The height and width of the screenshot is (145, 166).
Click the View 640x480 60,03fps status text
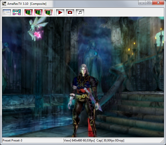79,140
